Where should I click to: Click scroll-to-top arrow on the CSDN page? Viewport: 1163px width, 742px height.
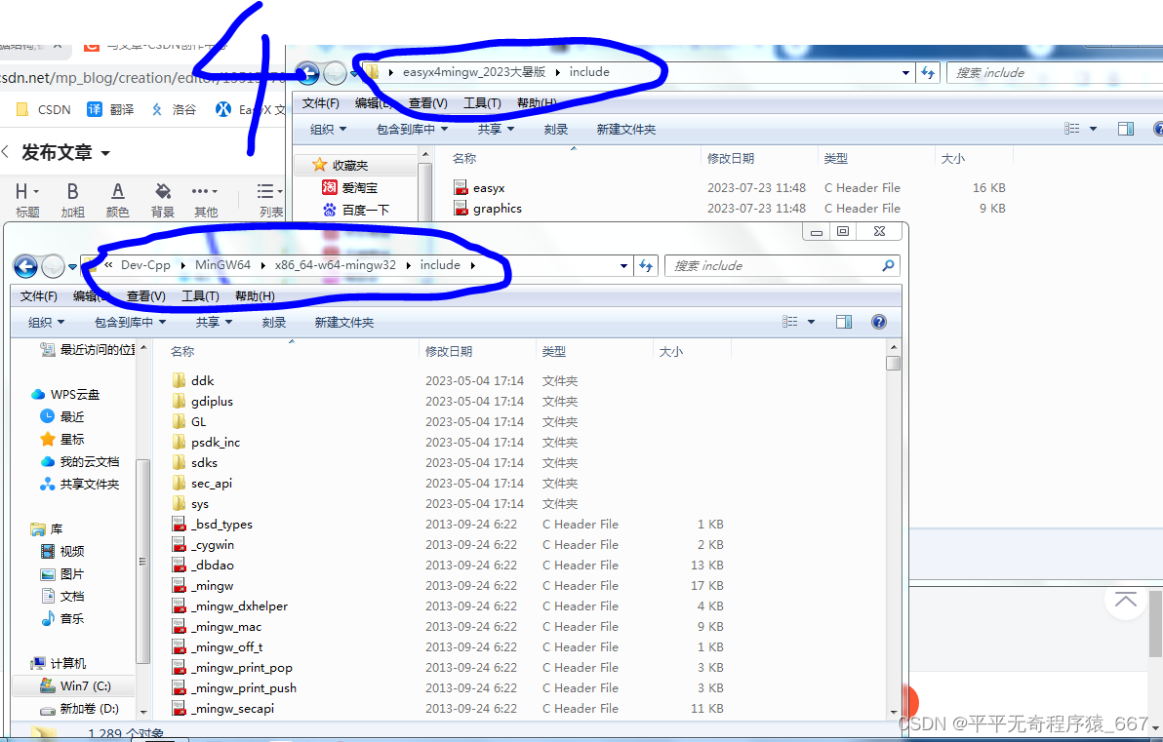1125,599
